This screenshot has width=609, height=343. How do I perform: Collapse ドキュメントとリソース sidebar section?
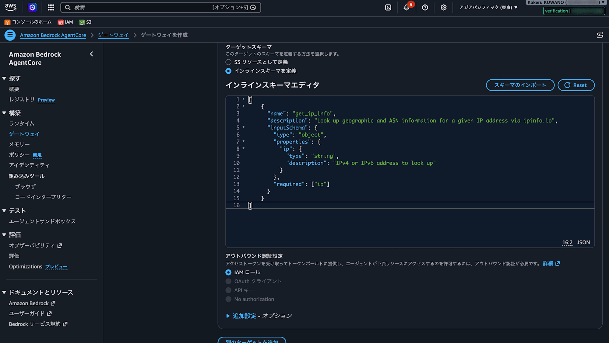(4, 293)
